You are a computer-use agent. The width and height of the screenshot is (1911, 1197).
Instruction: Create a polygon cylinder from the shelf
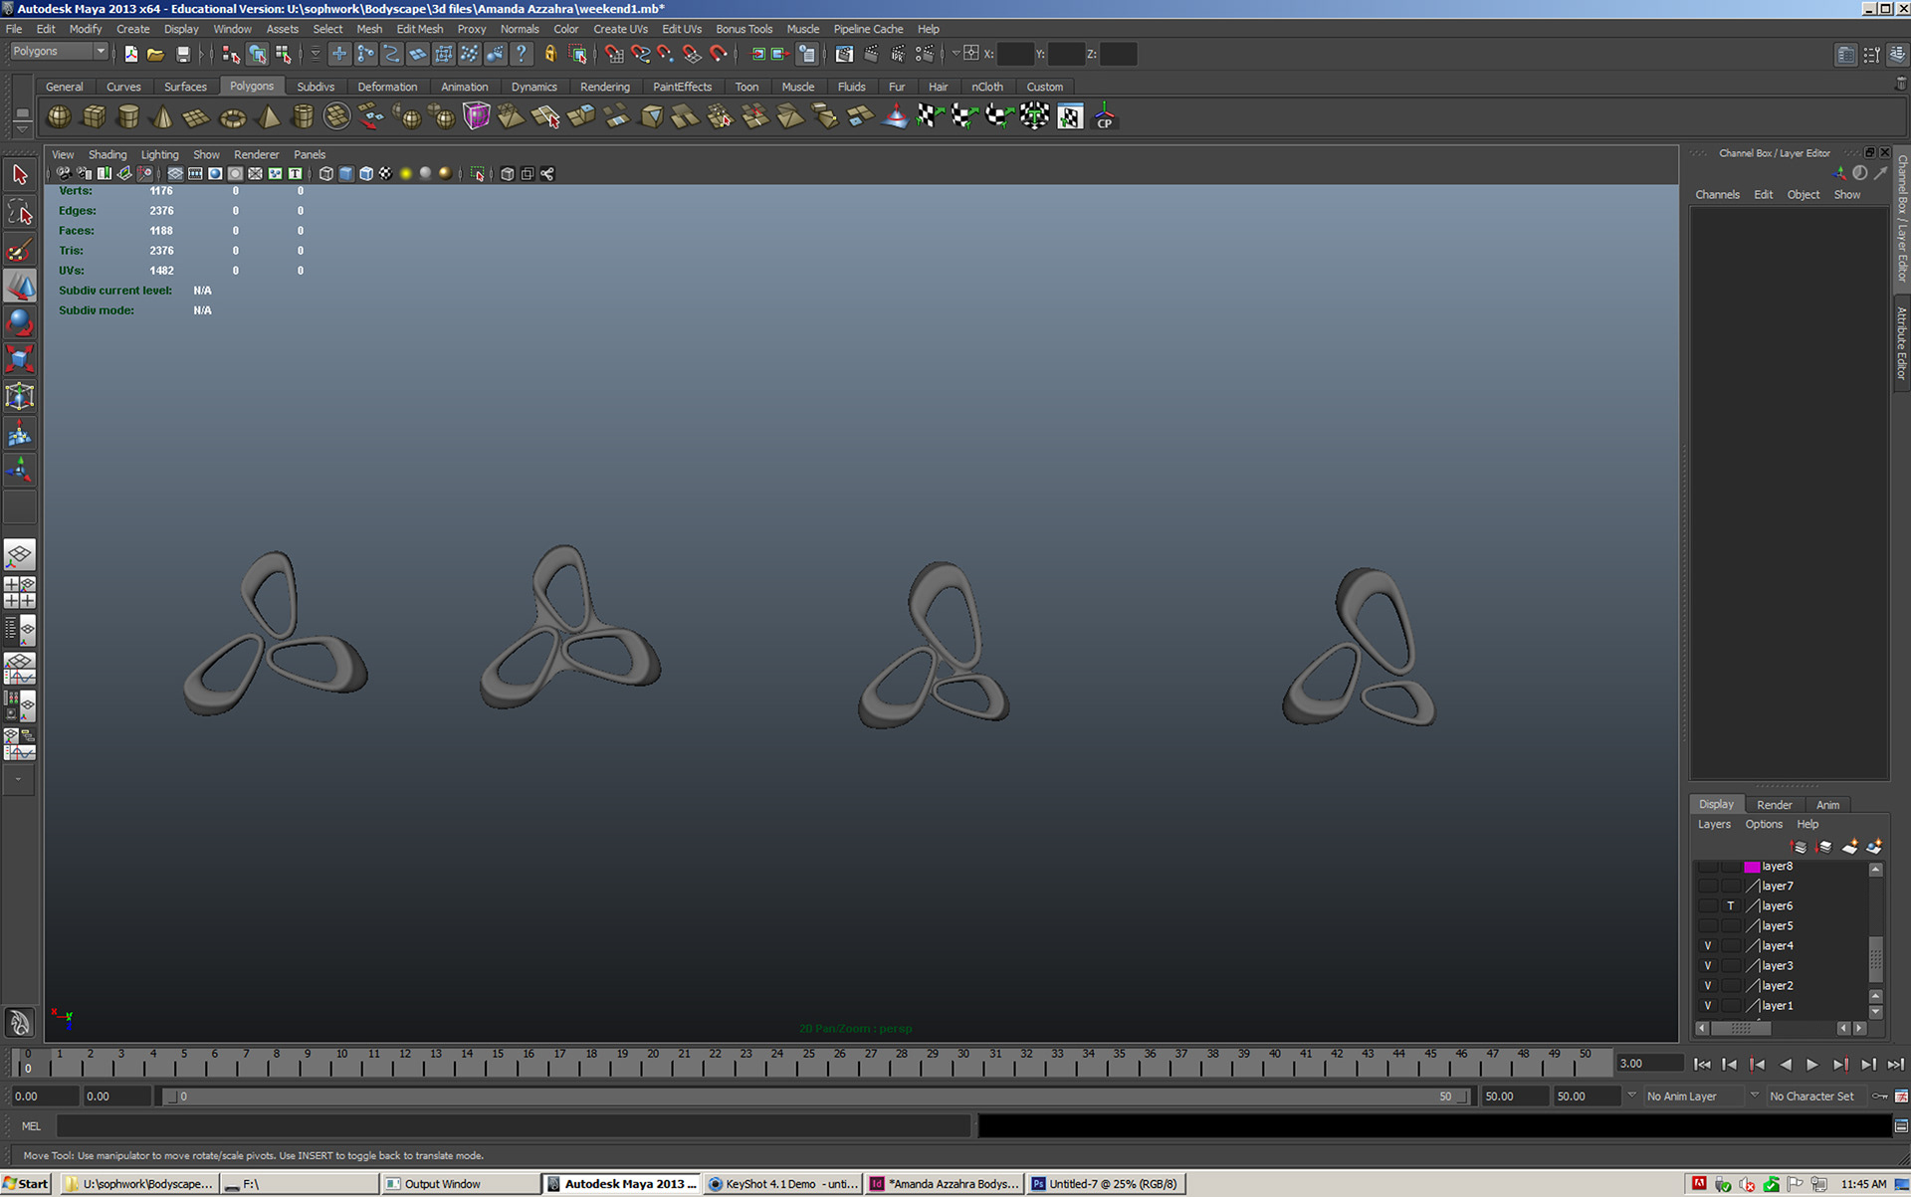[128, 117]
